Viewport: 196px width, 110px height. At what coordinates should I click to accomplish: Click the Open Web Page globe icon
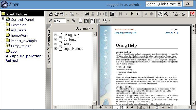[x=62, y=14]
